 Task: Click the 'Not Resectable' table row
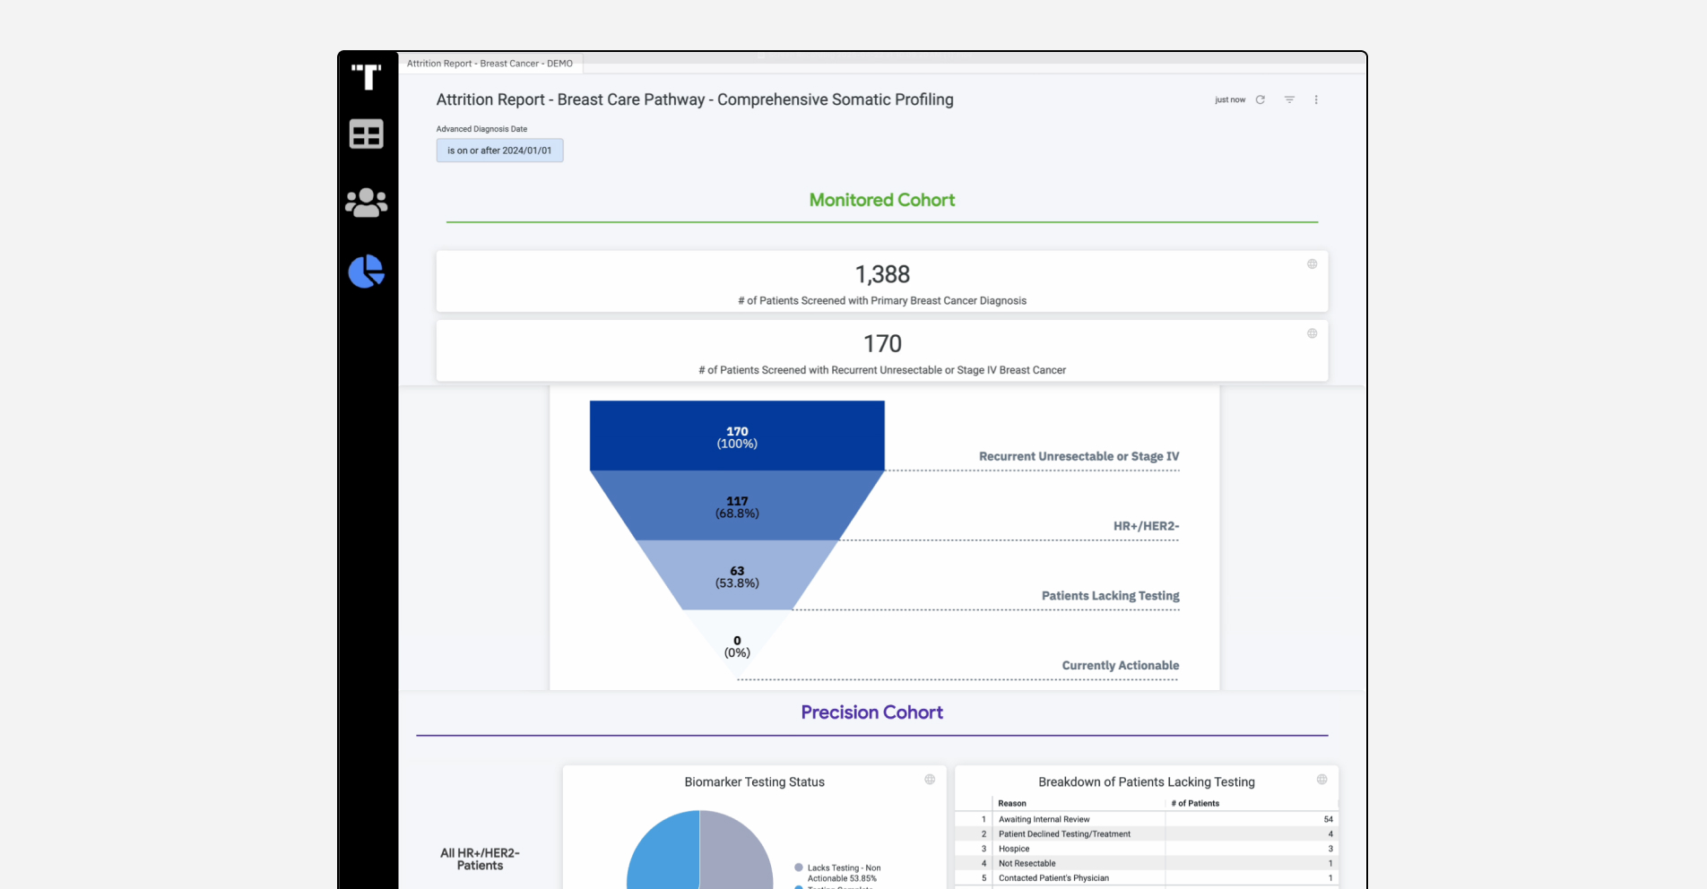click(1147, 864)
